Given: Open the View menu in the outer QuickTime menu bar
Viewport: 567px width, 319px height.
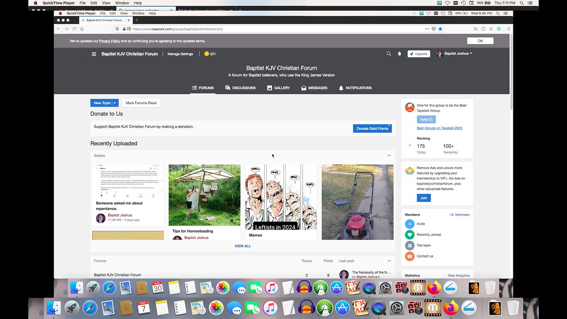Looking at the screenshot, I should [106, 3].
